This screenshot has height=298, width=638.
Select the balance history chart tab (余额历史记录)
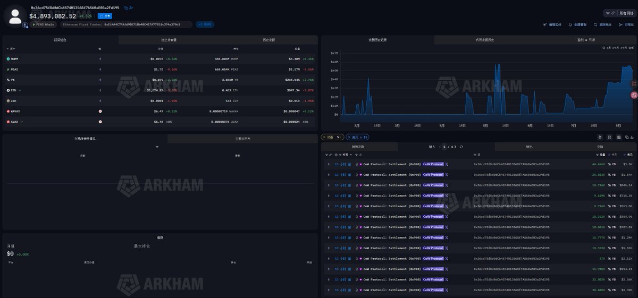377,40
